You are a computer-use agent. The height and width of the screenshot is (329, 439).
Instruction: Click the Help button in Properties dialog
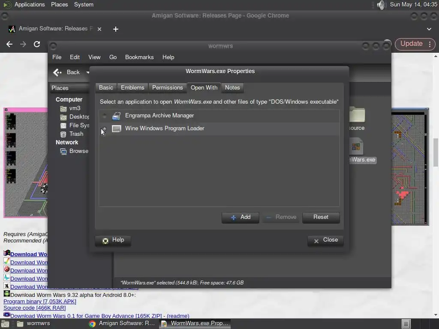113,240
